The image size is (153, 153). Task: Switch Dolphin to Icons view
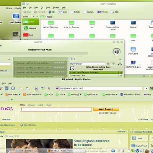(x=63, y=12)
